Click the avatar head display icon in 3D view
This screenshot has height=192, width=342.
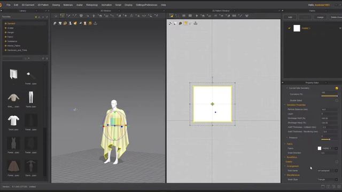(85, 23)
